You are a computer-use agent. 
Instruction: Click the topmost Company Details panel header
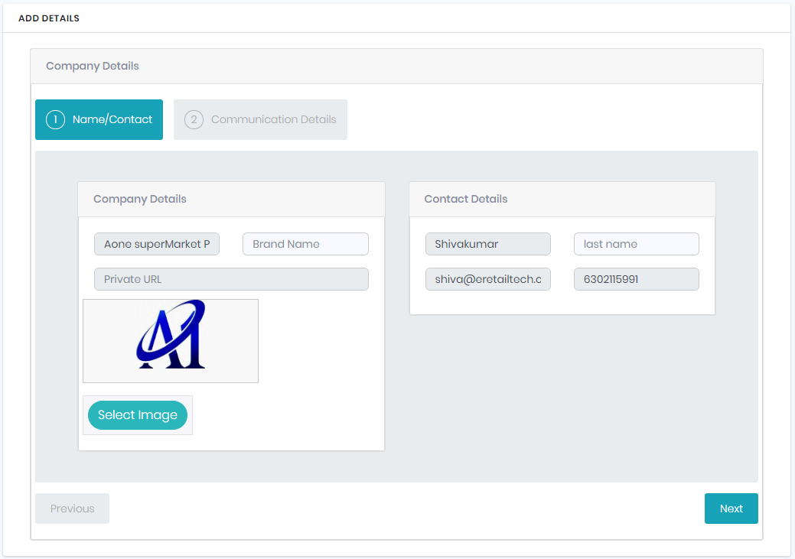tap(93, 66)
